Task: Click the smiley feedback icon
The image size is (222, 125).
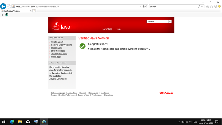Action: tap(220, 6)
